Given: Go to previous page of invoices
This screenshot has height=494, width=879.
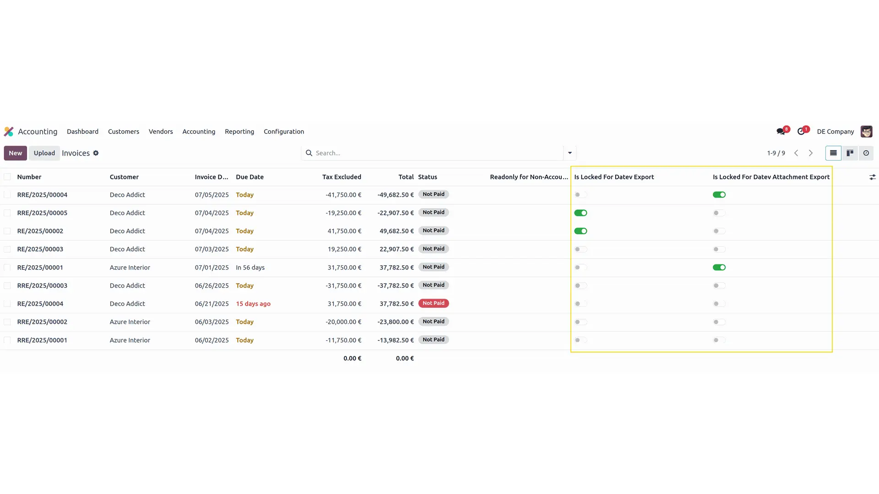Looking at the screenshot, I should (x=797, y=153).
